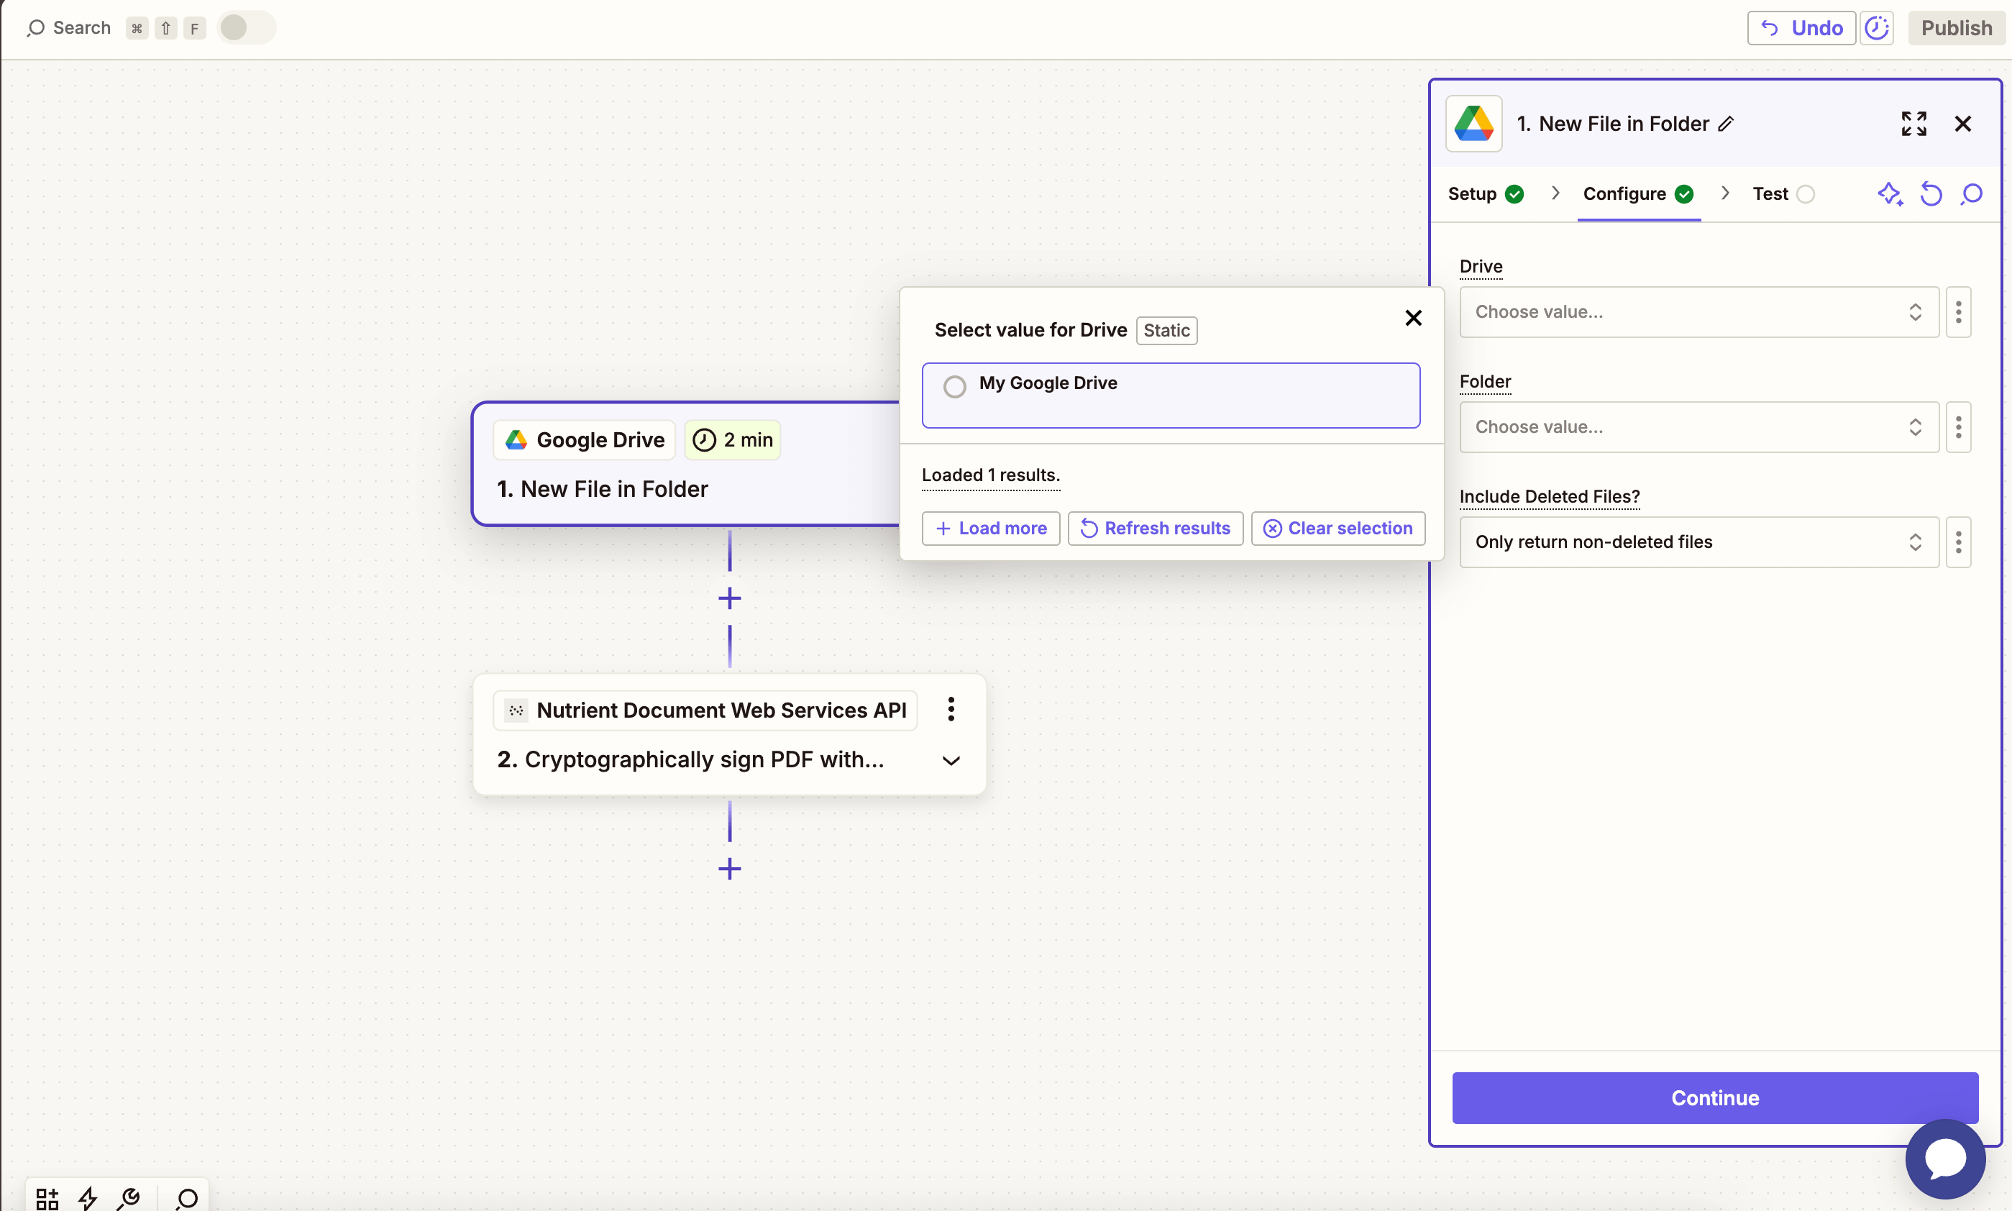
Task: Click the lightning bolt icon in bottom toolbar
Action: tap(88, 1198)
